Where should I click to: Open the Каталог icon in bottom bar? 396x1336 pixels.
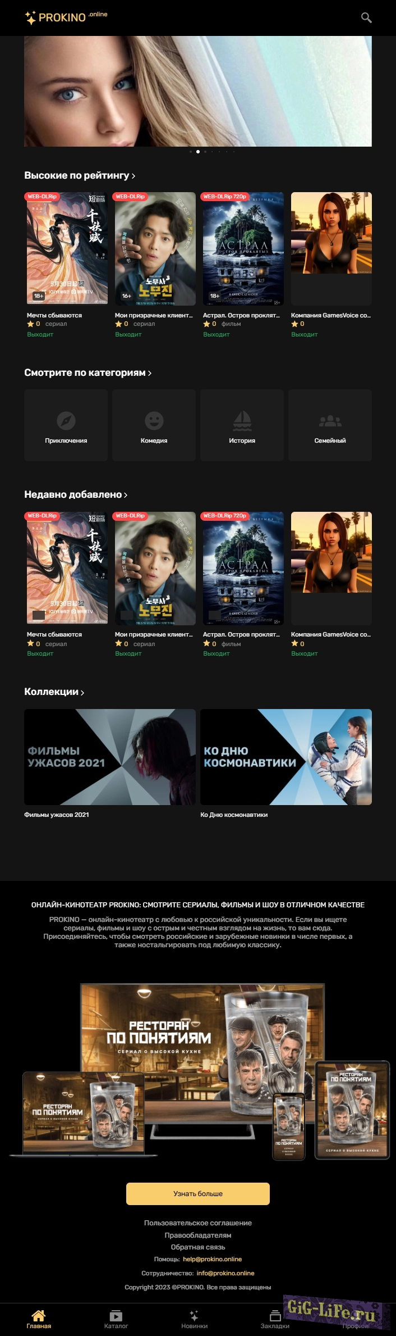[116, 1315]
